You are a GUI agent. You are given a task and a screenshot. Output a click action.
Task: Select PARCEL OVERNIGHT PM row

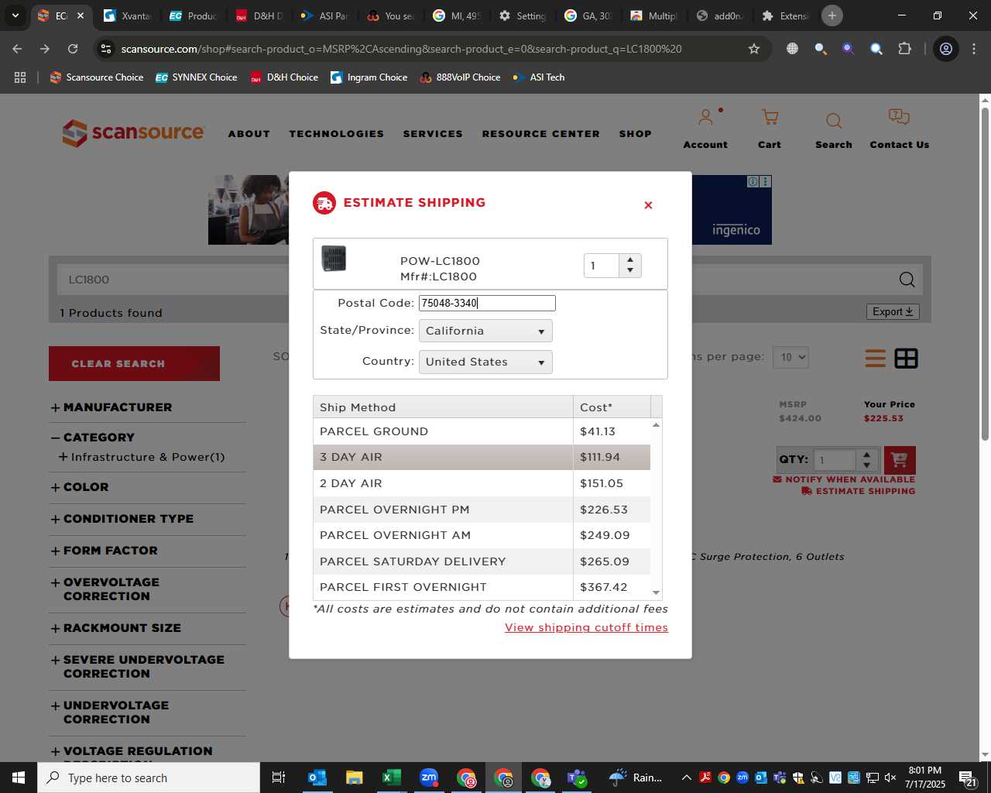[x=482, y=510]
